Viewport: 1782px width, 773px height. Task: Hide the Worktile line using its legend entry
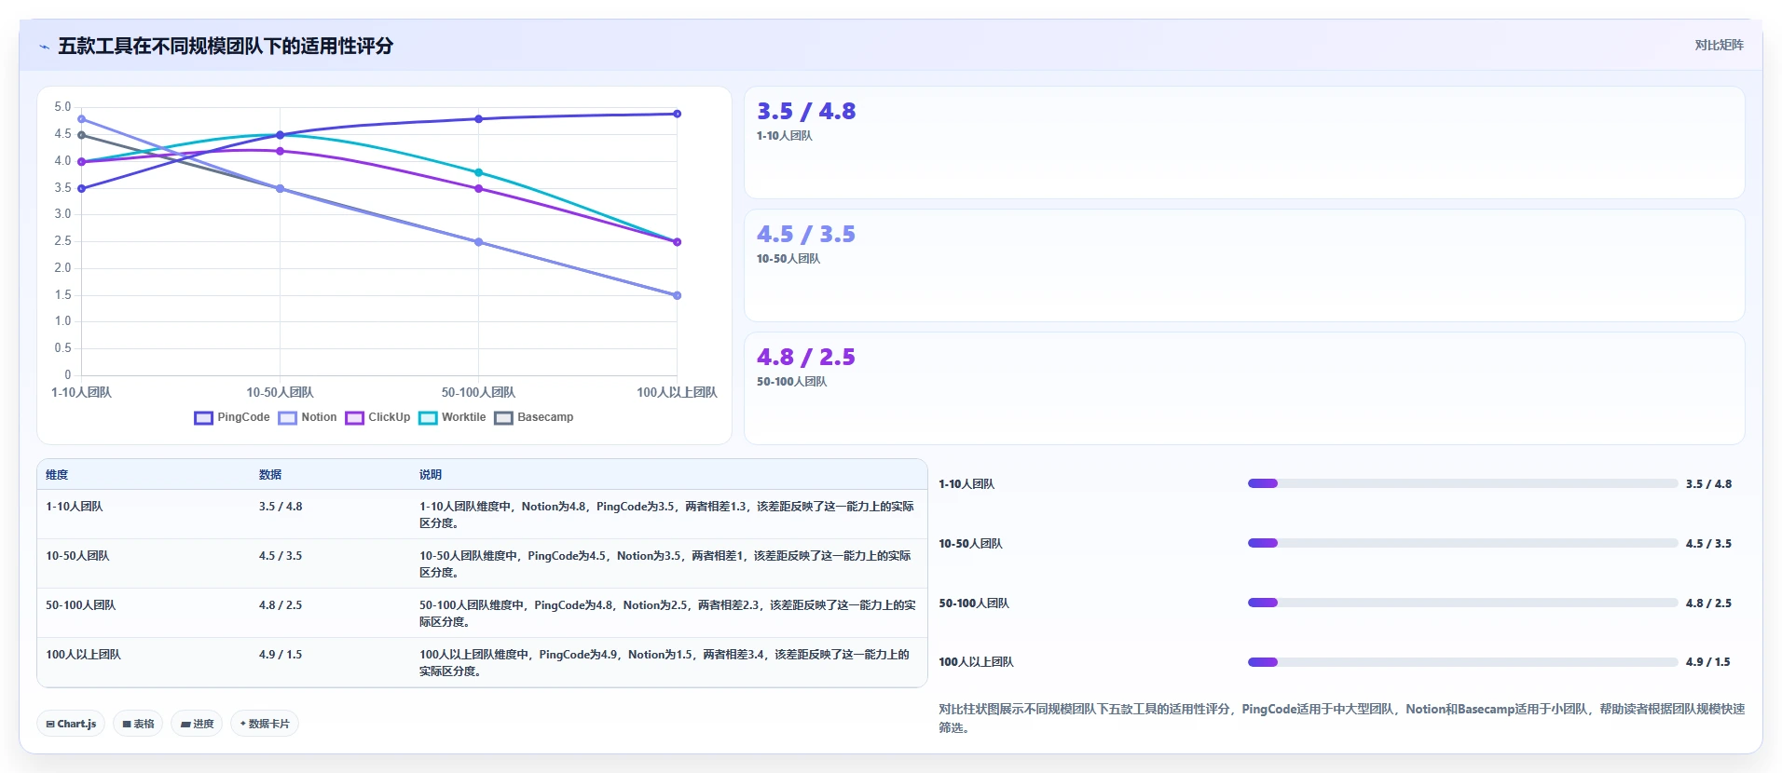452,417
